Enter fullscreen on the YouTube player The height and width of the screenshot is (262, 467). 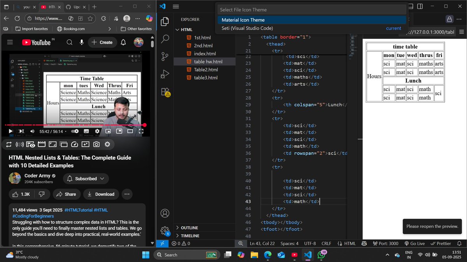pyautogui.click(x=141, y=131)
